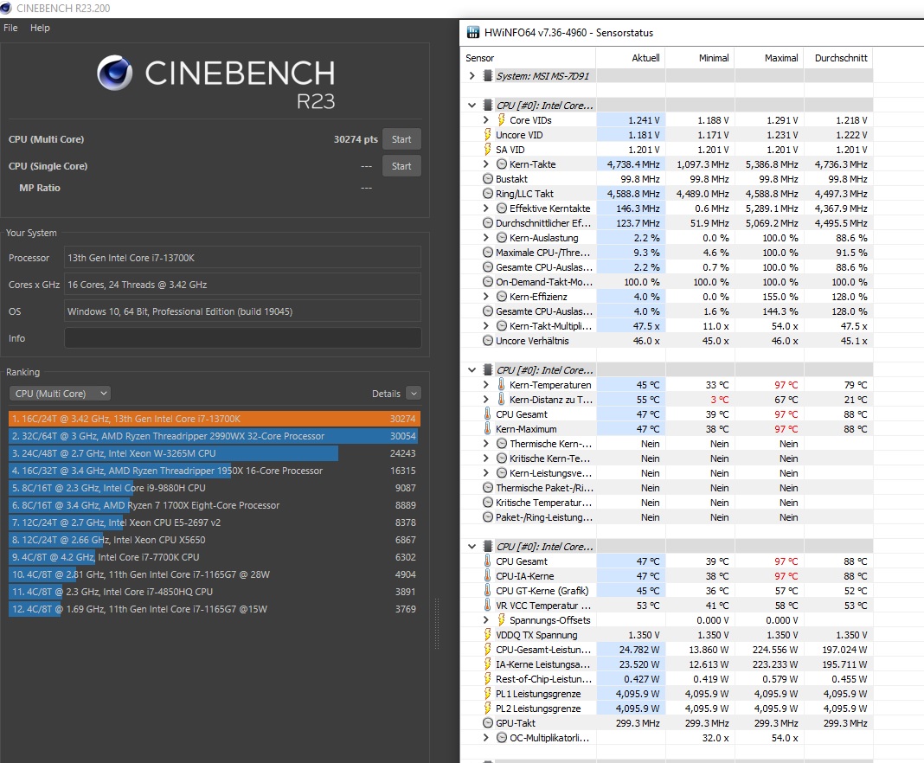The height and width of the screenshot is (763, 924).
Task: Click the SA VID voltage bolt icon
Action: point(488,150)
